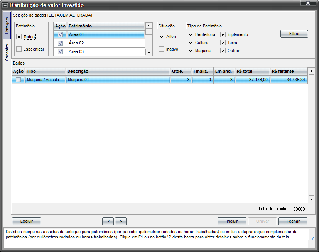The width and height of the screenshot is (319, 252).
Task: Toggle the Área 01 action checkbox
Action: [x=61, y=34]
